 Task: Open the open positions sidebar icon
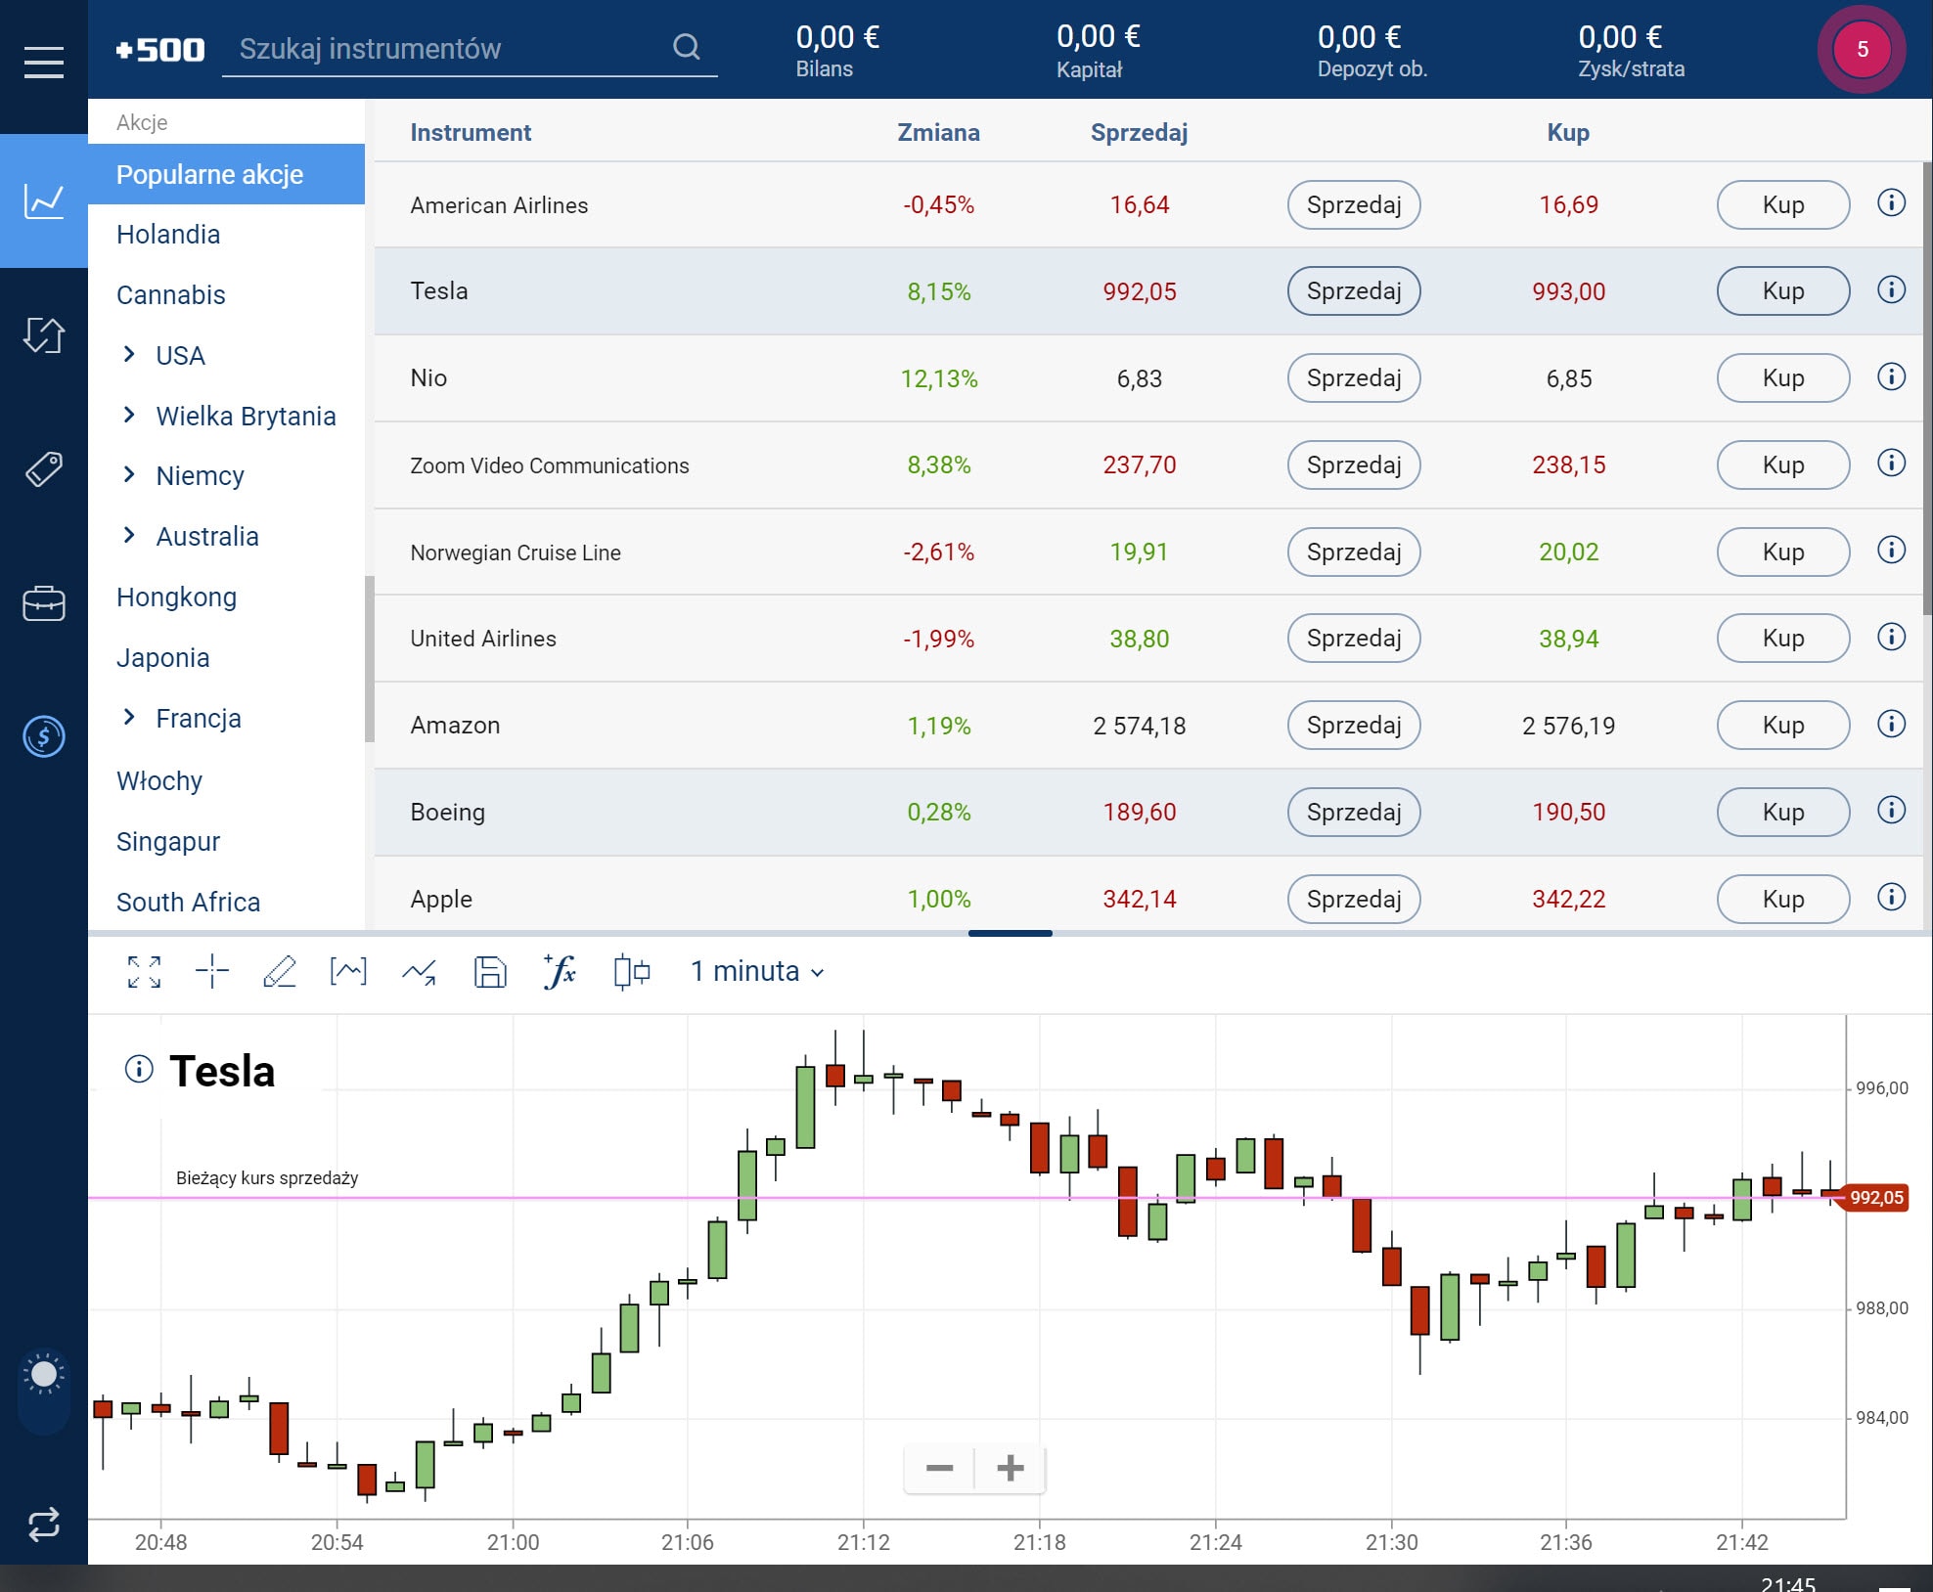[44, 335]
